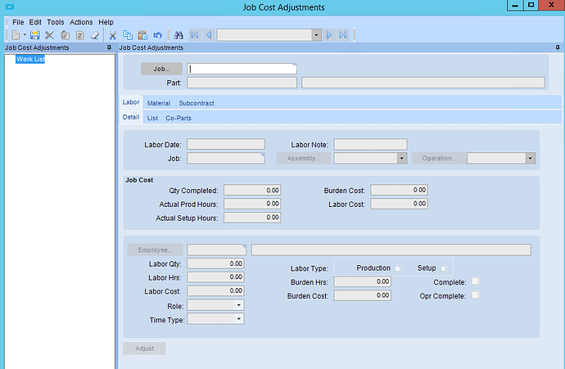The height and width of the screenshot is (369, 565).
Task: Toggle the Opr Complete checkbox
Action: tap(475, 295)
